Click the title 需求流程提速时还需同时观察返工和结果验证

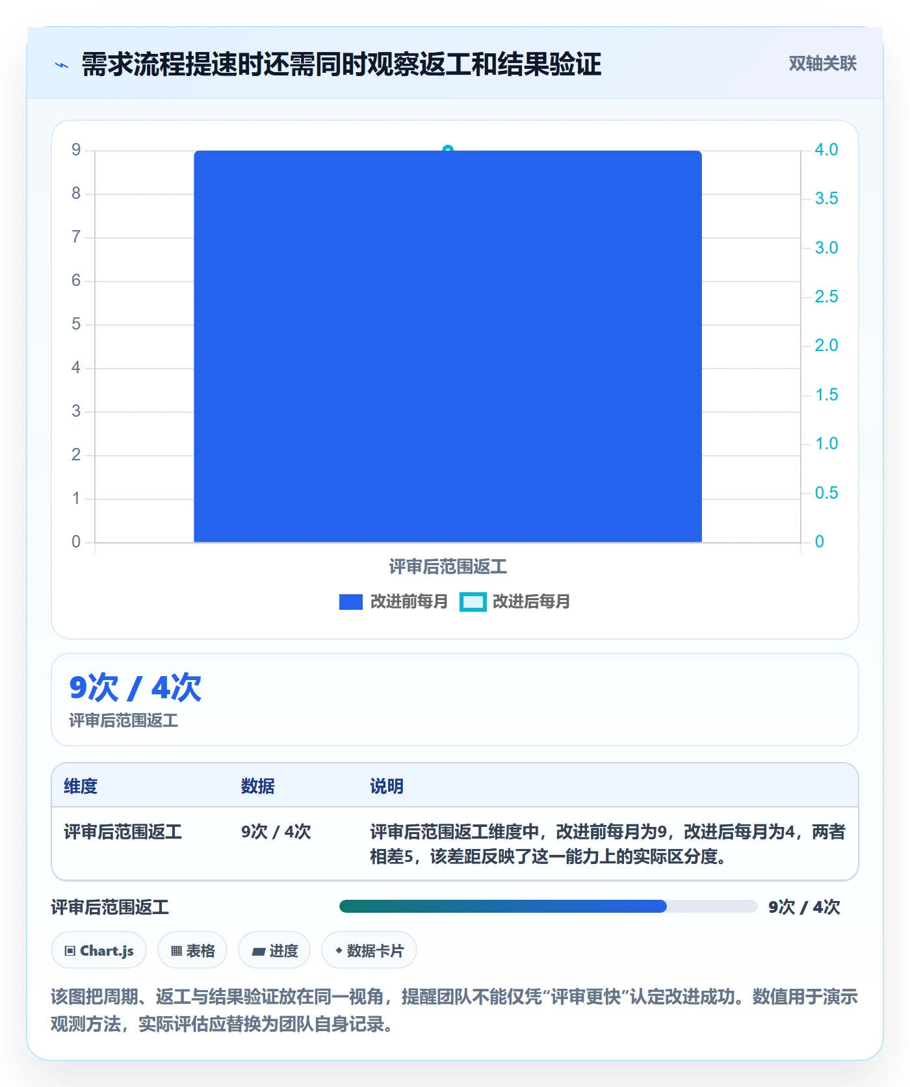(341, 64)
